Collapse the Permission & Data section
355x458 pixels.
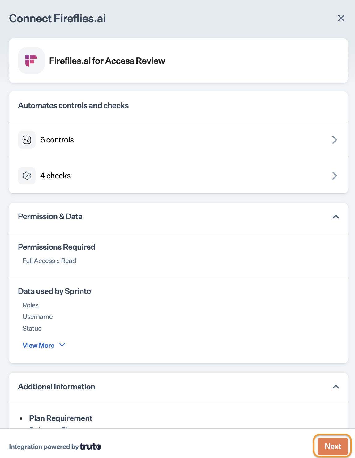tap(336, 217)
